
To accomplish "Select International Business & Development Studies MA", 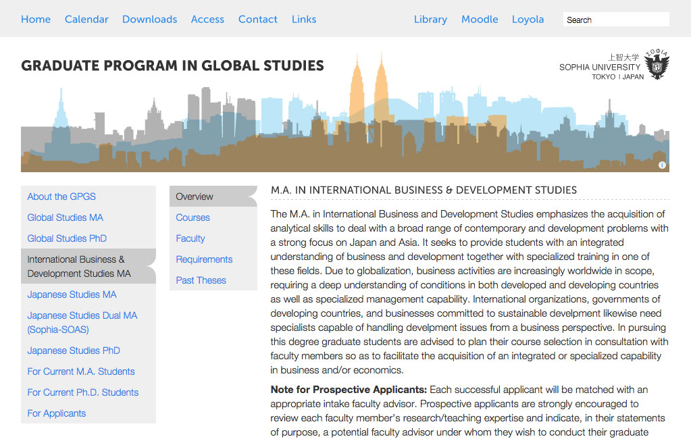I will click(88, 266).
